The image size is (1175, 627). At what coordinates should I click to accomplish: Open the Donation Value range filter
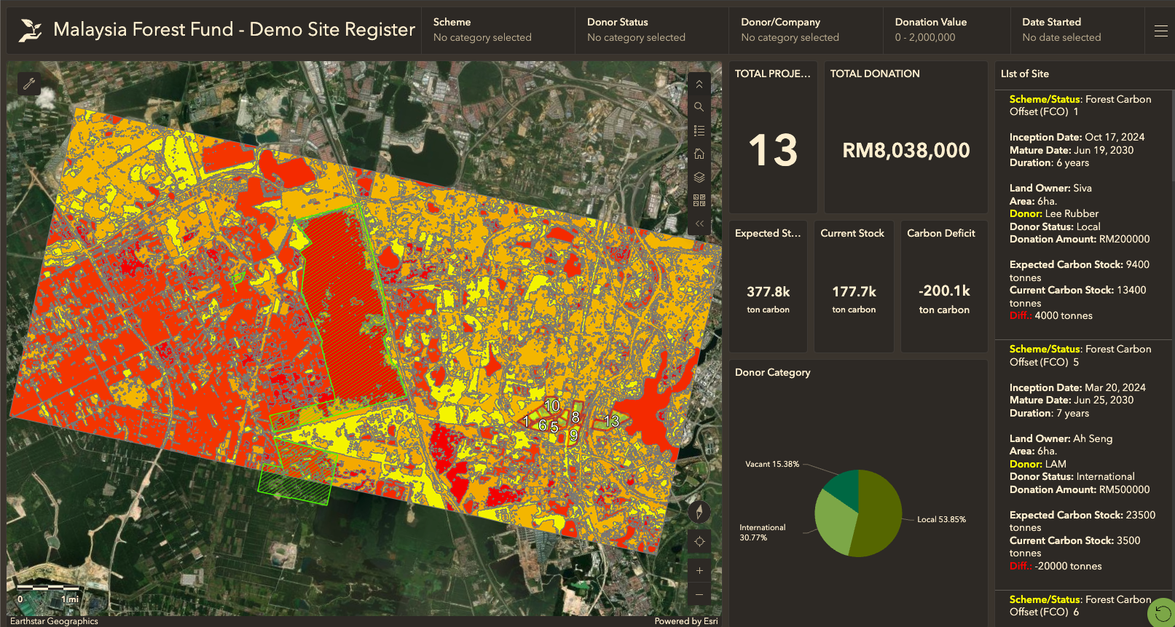click(x=947, y=30)
